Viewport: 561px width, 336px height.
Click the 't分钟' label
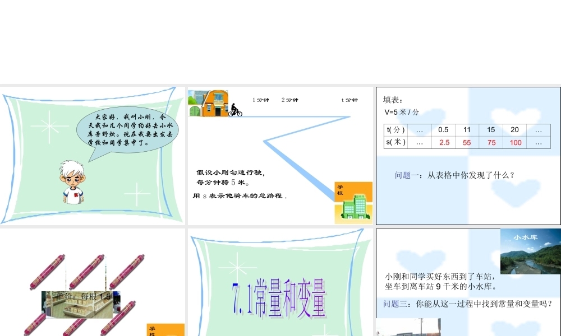coord(350,100)
